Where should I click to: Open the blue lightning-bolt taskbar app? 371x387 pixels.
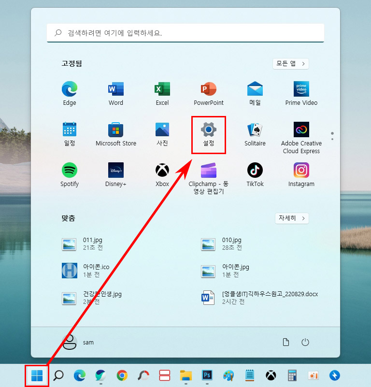click(x=334, y=375)
